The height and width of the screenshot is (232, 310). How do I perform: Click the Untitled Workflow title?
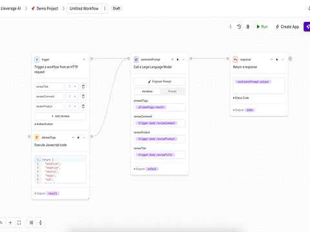click(x=84, y=8)
